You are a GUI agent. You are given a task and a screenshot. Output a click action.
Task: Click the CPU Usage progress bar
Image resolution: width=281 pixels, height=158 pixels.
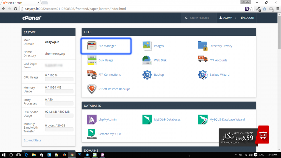click(59, 79)
